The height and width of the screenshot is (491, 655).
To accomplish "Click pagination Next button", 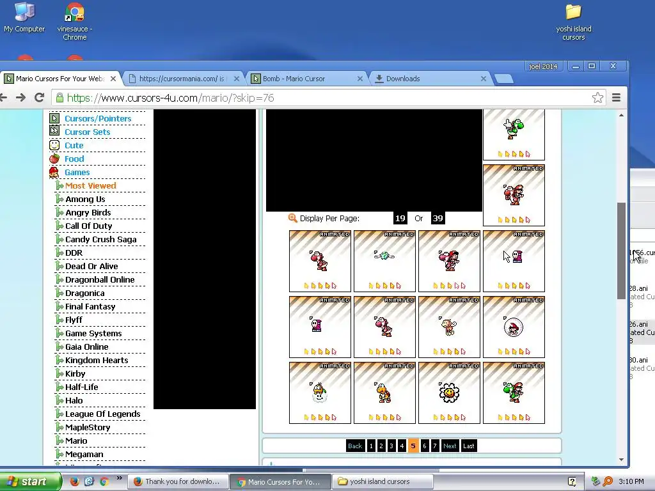I will [450, 446].
